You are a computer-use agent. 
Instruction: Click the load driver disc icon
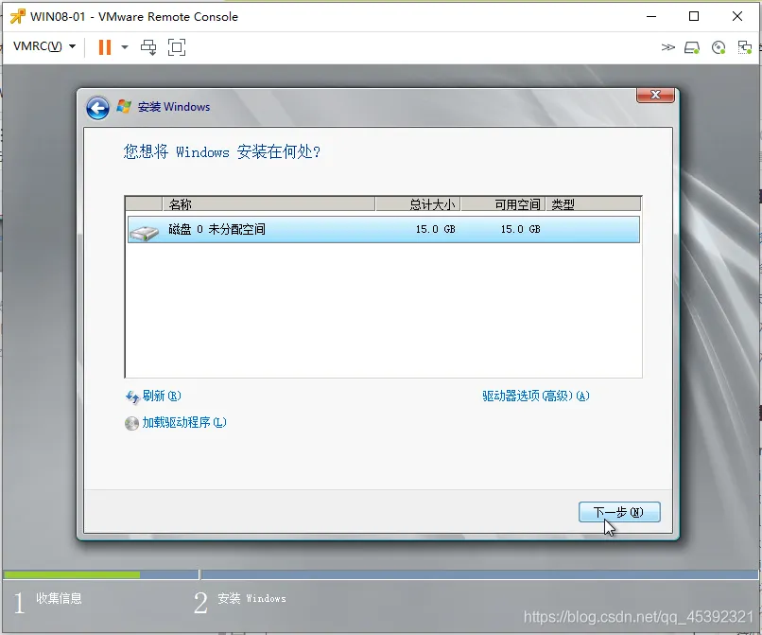131,423
